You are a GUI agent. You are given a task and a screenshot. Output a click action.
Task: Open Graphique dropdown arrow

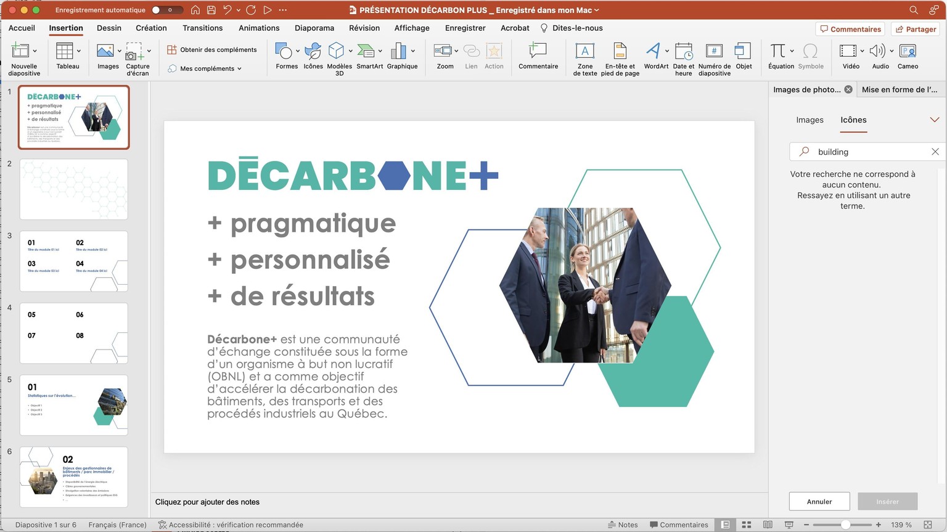412,51
